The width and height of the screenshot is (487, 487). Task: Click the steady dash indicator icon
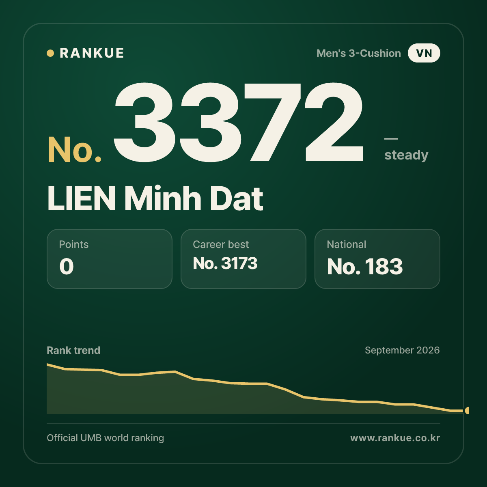pos(391,139)
